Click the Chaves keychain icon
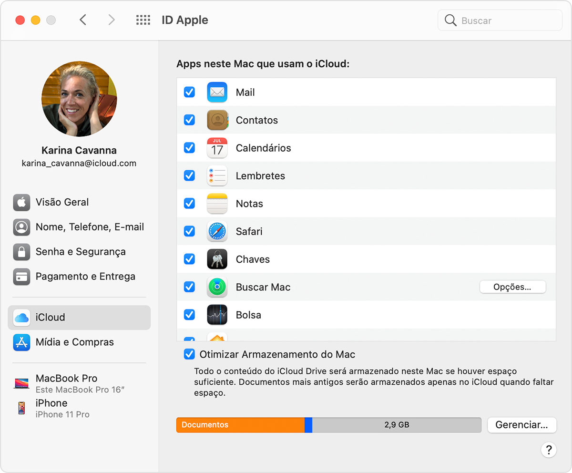572x473 pixels. click(x=217, y=259)
